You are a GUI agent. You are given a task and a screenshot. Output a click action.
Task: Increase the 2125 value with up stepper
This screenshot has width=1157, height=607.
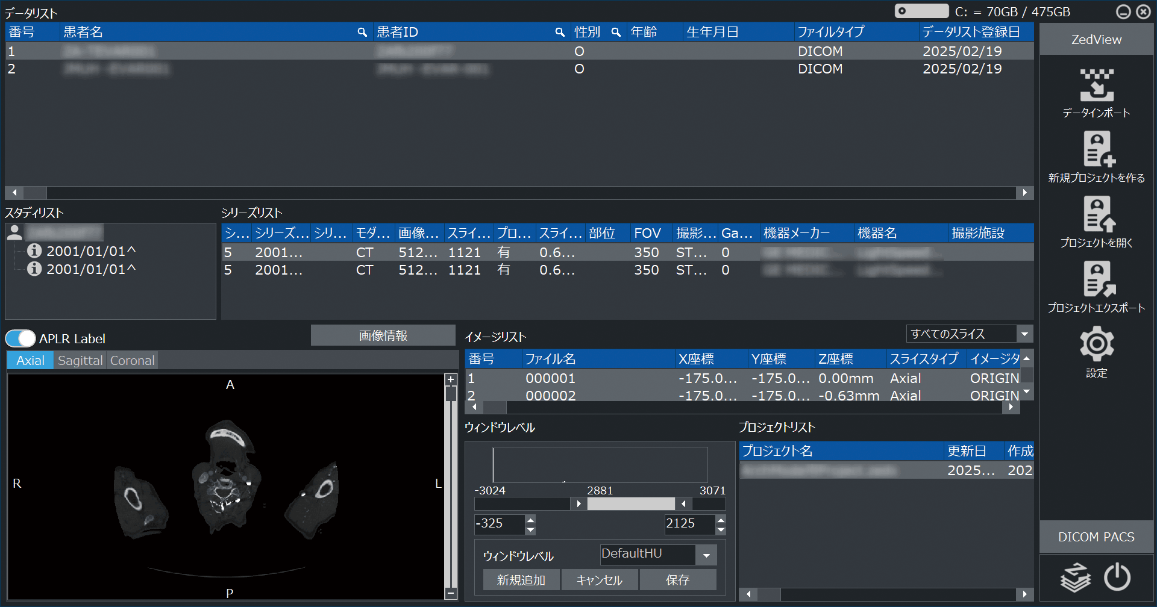[x=721, y=519]
